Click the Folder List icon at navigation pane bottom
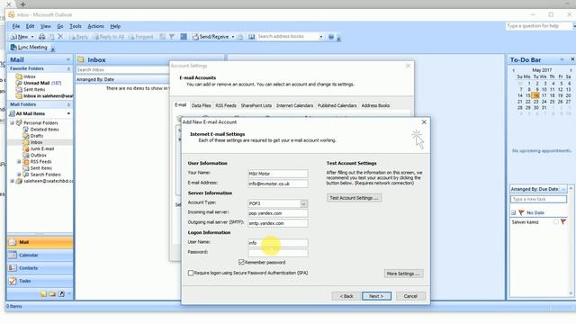576x324 pixels. (x=52, y=294)
